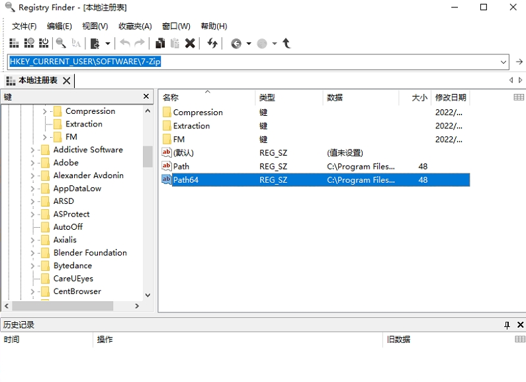Open the 窗口(W) menu
This screenshot has height=382, width=526.
(176, 26)
